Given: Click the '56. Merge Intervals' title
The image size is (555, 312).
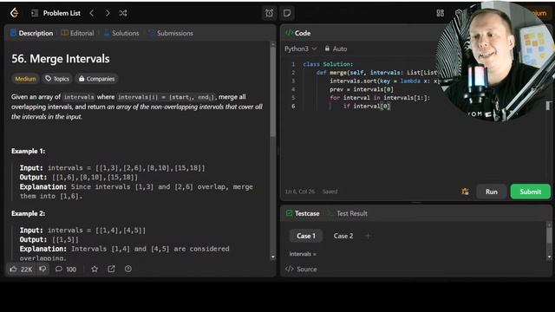Looking at the screenshot, I should pyautogui.click(x=61, y=59).
